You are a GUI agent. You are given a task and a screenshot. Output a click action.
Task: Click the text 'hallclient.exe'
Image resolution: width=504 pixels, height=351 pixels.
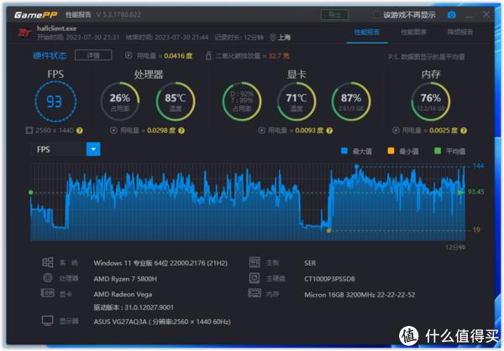coord(56,28)
